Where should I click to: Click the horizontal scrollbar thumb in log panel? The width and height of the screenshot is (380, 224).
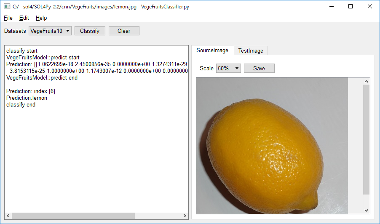tap(73, 216)
